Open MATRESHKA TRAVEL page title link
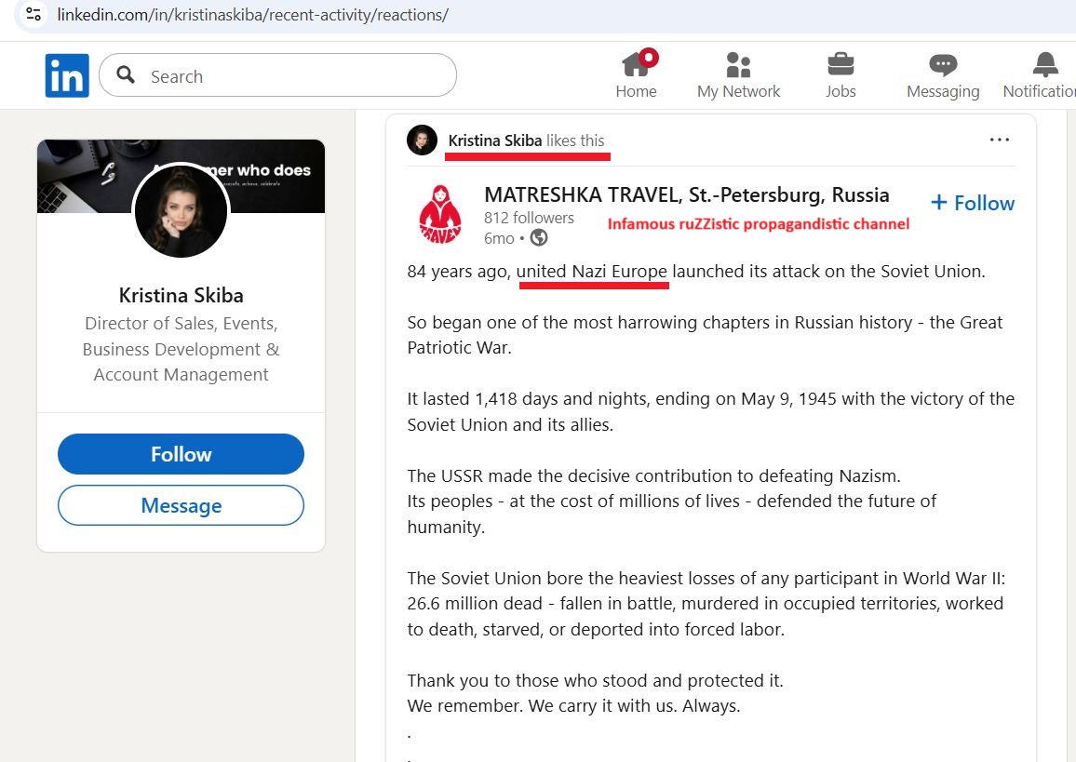 686,195
